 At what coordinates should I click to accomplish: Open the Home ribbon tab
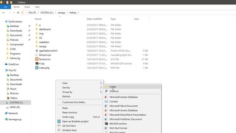pyautogui.click(x=16, y=7)
